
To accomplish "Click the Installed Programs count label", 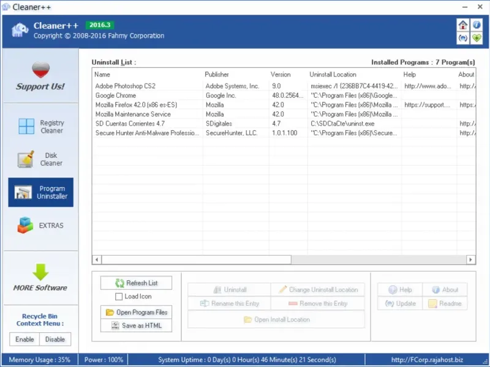I will tap(423, 62).
